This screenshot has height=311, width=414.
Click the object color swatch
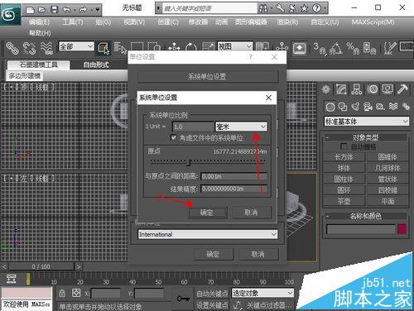point(402,229)
